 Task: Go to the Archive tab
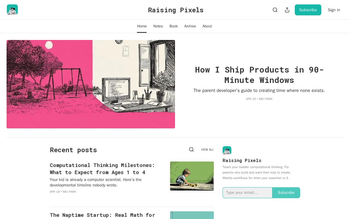point(190,26)
